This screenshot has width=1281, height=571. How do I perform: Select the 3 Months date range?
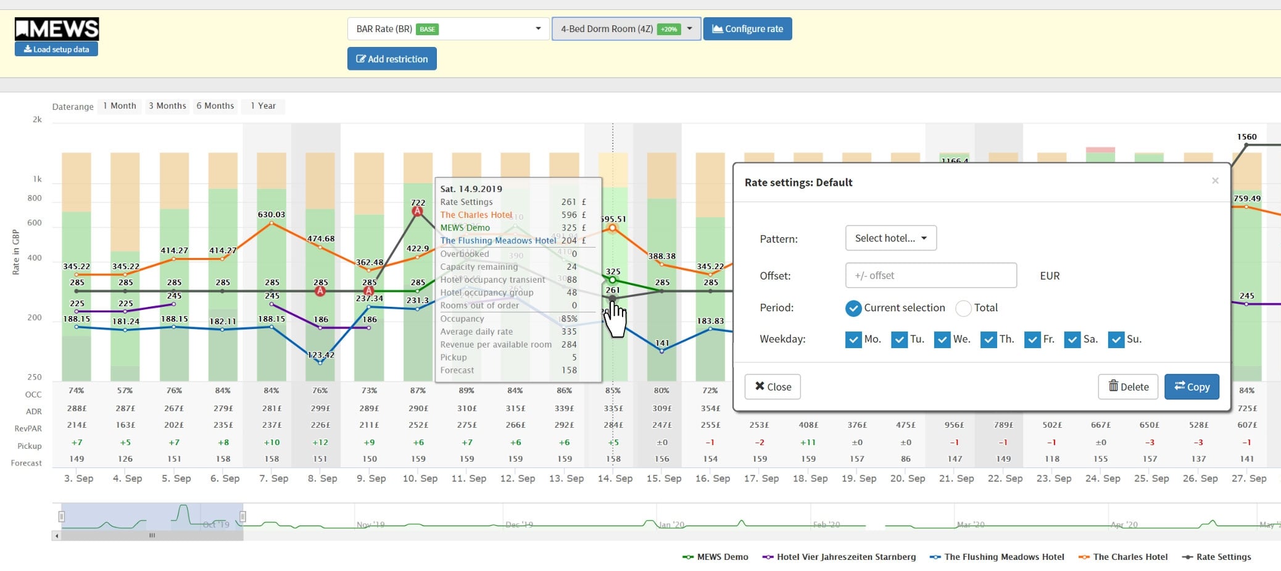pyautogui.click(x=167, y=106)
